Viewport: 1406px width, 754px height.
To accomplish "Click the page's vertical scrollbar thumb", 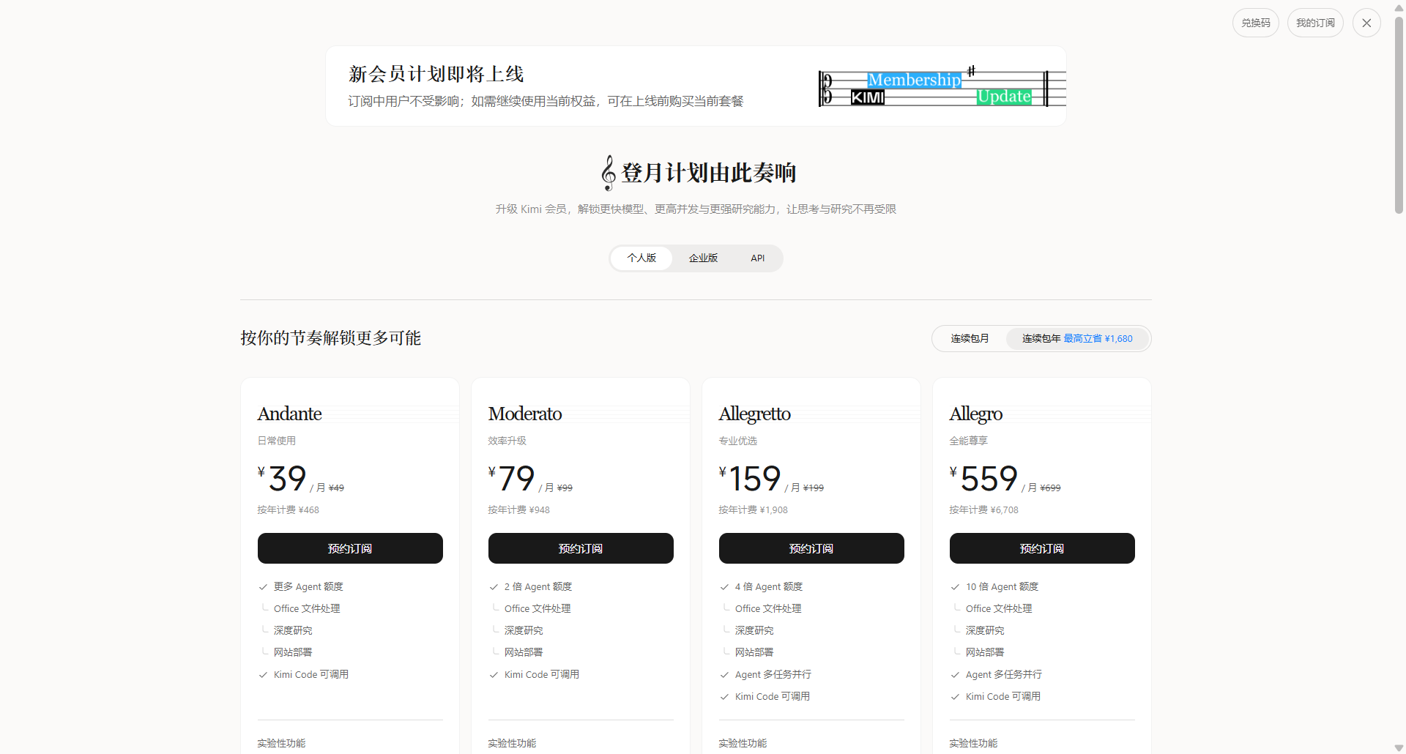I will 1399,115.
